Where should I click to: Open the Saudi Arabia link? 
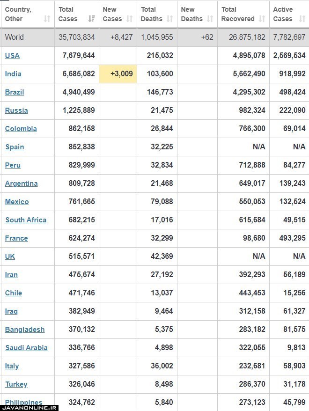(x=27, y=348)
